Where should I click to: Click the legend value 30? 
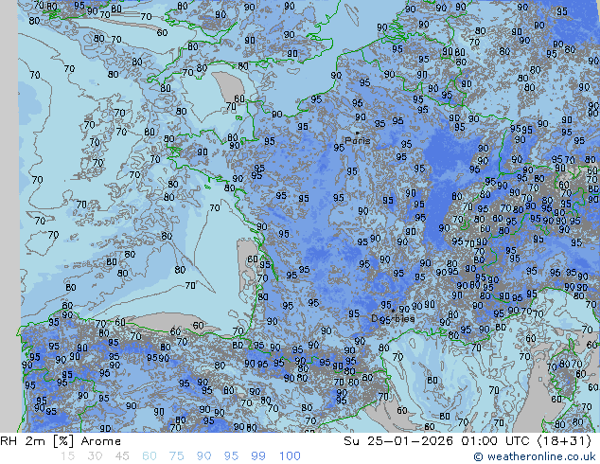[95, 456]
